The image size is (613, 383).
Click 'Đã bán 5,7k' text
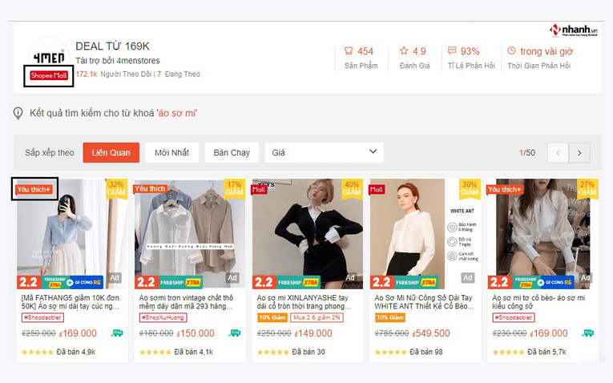point(546,352)
